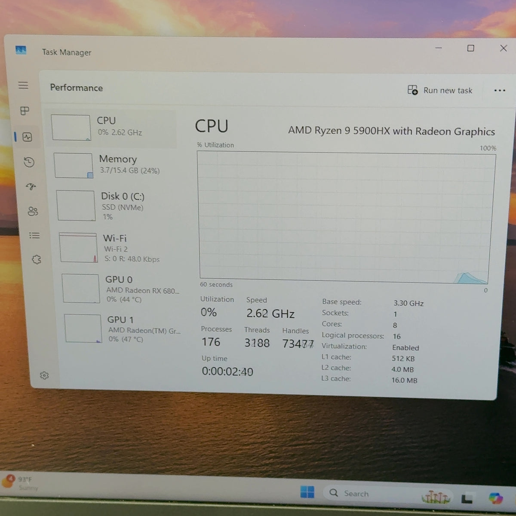Open Task Manager settings gear
516x516 pixels.
(44, 375)
